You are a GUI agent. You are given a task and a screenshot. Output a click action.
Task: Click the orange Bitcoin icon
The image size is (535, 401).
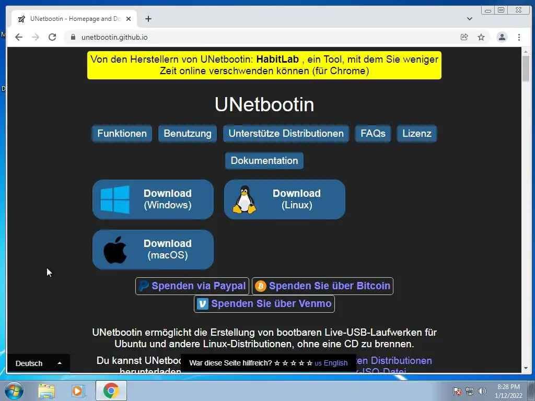(x=261, y=286)
